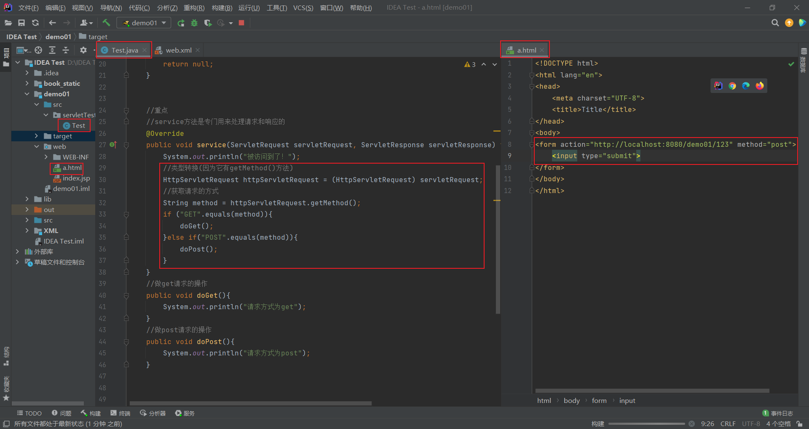
Task: Click the CRLF line separator indicator
Action: [x=728, y=424]
